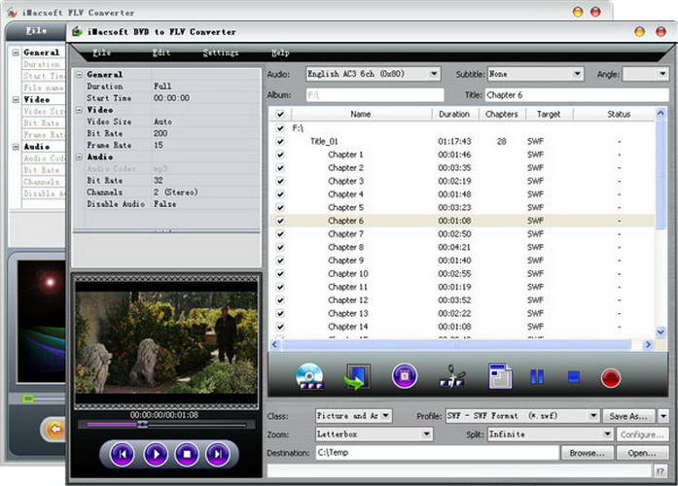Click the Browse... button

(x=588, y=453)
